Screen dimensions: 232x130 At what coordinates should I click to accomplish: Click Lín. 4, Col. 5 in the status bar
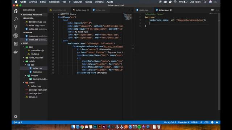click(170, 122)
